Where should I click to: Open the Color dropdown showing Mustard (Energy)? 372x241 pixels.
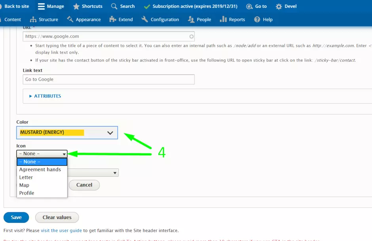67,133
